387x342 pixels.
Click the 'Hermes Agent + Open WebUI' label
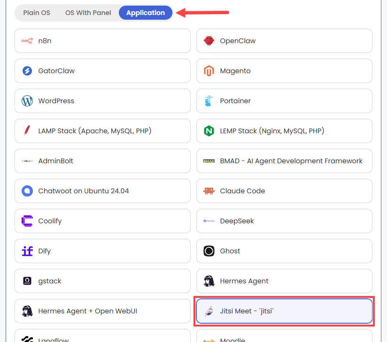click(x=88, y=311)
